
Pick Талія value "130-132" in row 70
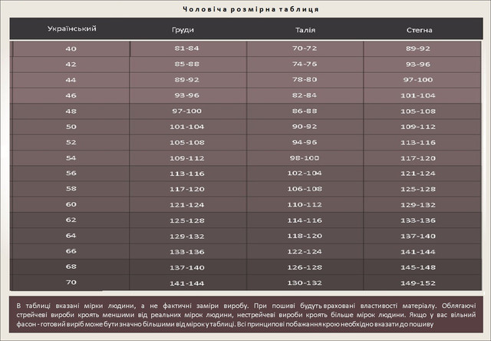(x=305, y=283)
